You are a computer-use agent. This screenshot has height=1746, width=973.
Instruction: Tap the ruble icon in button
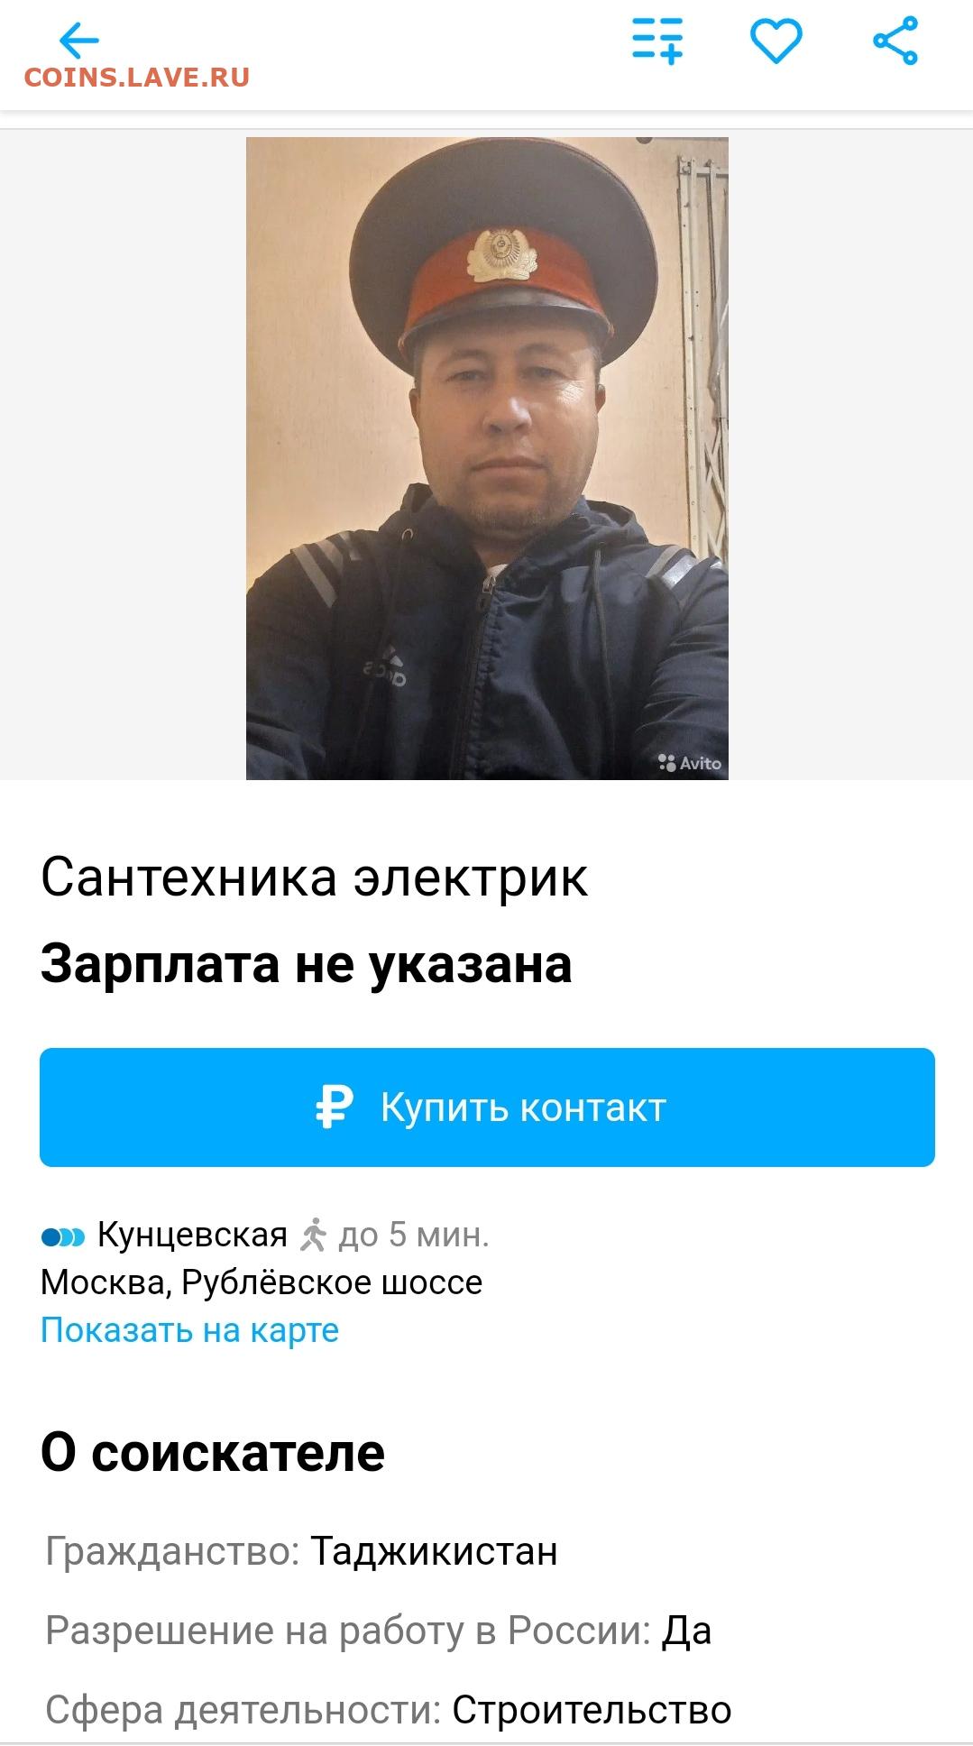[x=334, y=1107]
